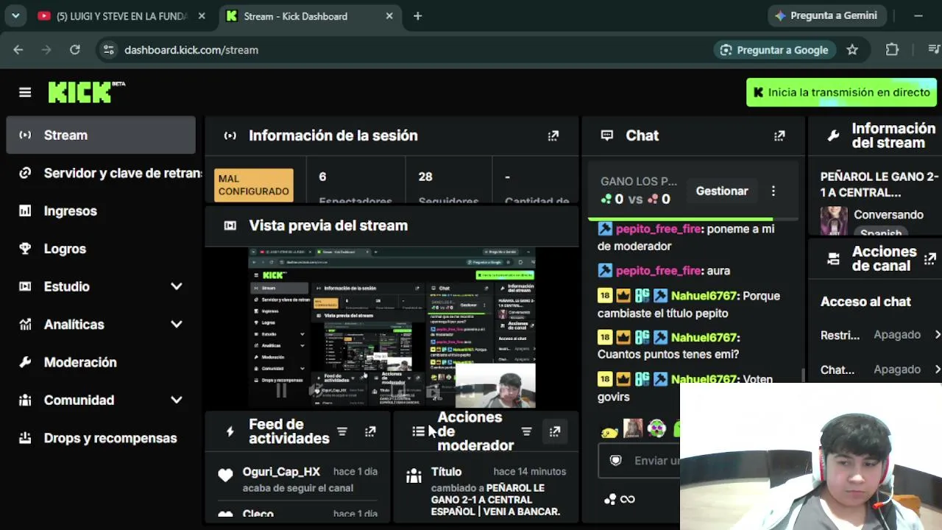Click Preguntar a Google in address bar
This screenshot has height=530, width=942.
tap(774, 50)
